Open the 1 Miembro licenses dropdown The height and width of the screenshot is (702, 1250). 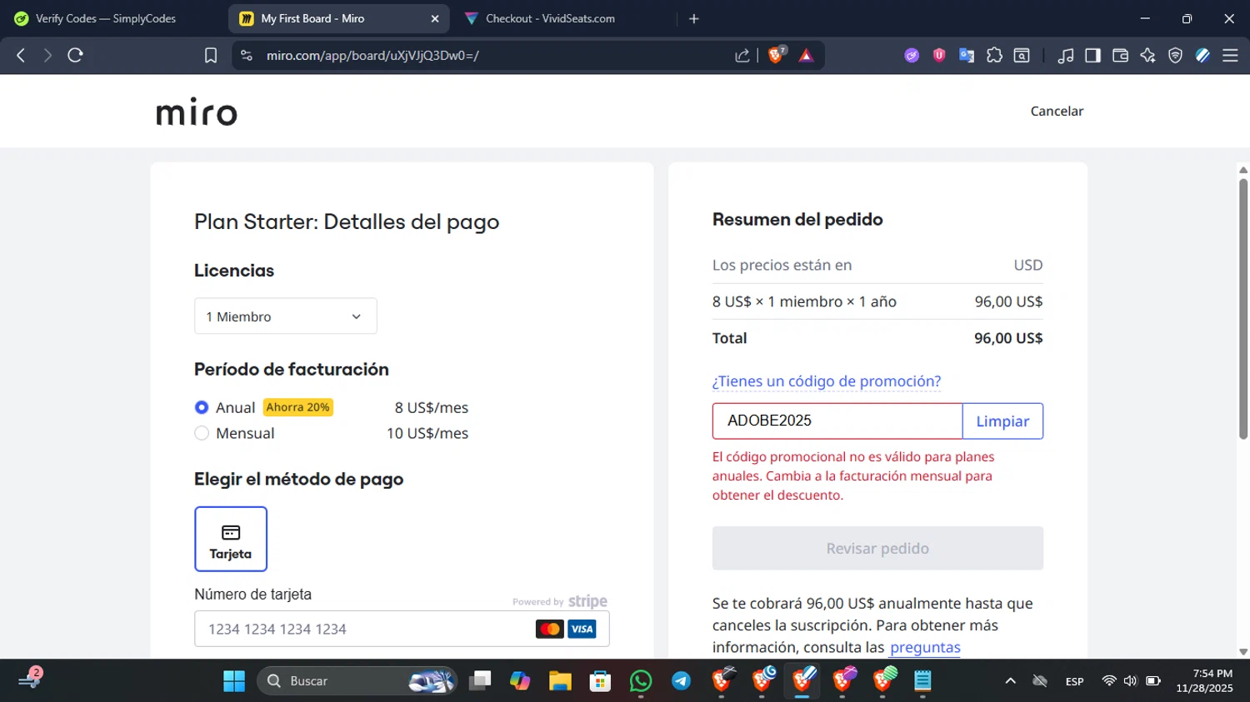pyautogui.click(x=286, y=316)
